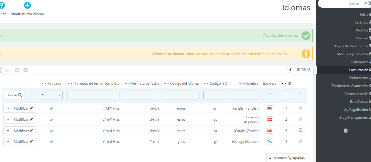Open the Activado filter dropdown
This screenshot has width=371, height=162.
(x=51, y=95)
